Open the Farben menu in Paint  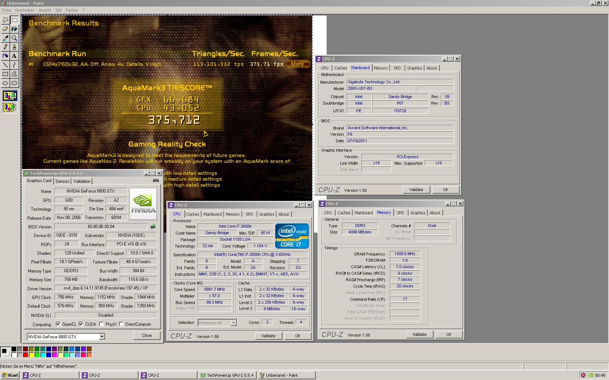[72, 10]
